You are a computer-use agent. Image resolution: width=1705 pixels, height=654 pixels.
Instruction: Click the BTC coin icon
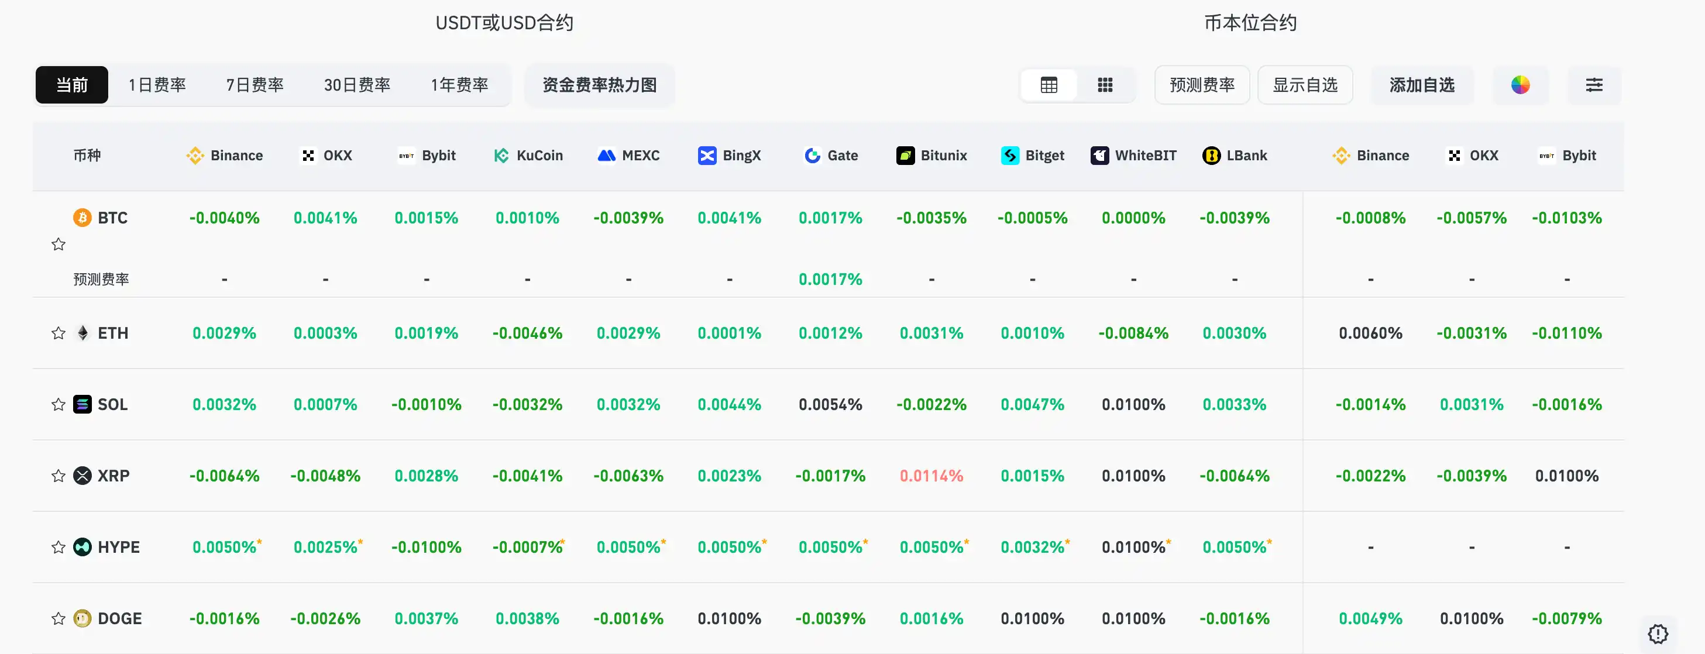[x=82, y=218]
